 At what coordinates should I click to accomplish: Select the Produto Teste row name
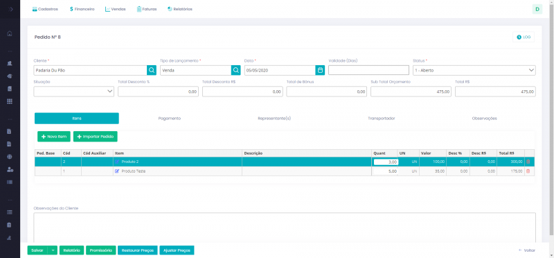point(133,171)
